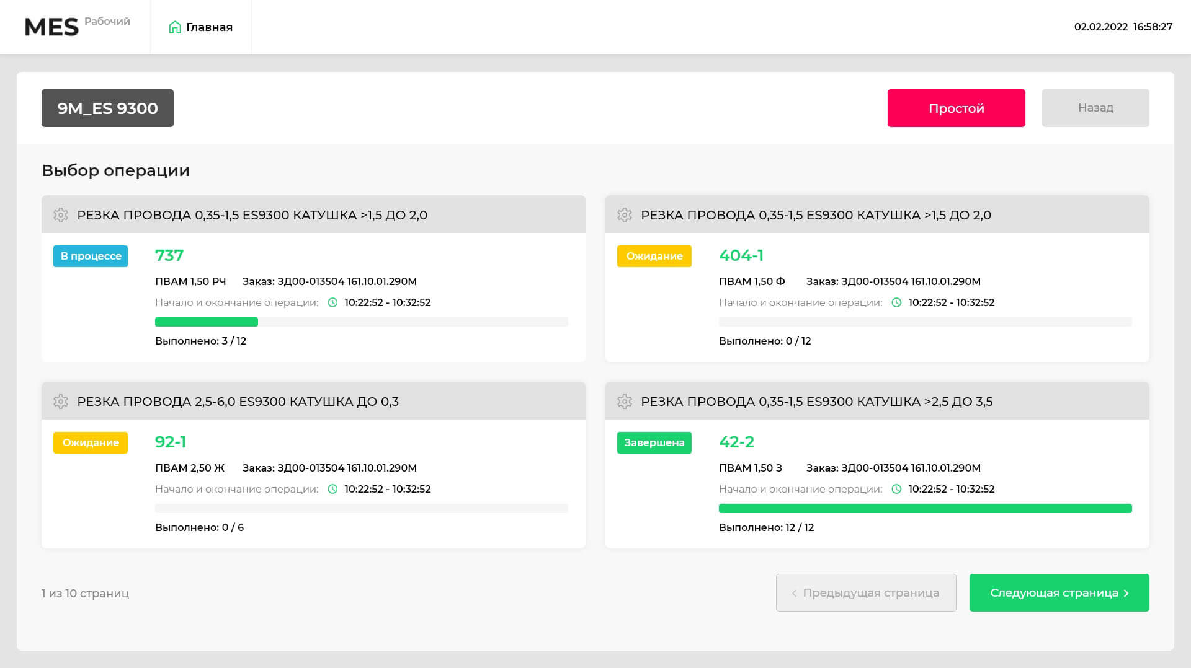Click the clock icon in the 737 card
Viewport: 1191px width, 668px height.
pos(332,302)
